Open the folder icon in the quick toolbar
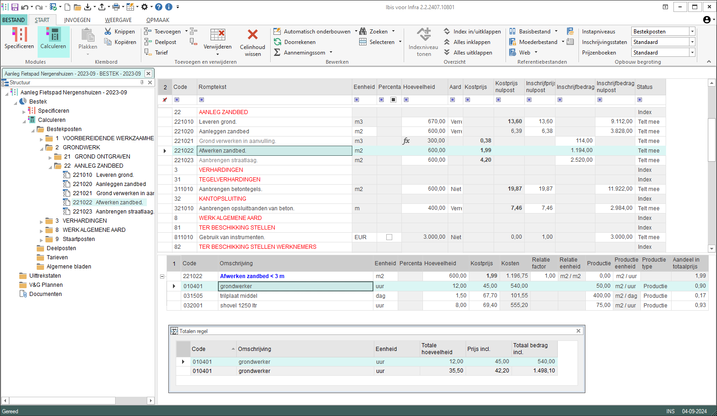This screenshot has width=717, height=416. tap(77, 7)
